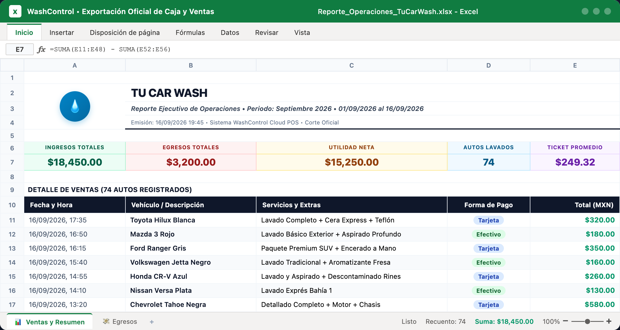Open the Egresos sheet tab
620x330 pixels.
[x=120, y=322]
